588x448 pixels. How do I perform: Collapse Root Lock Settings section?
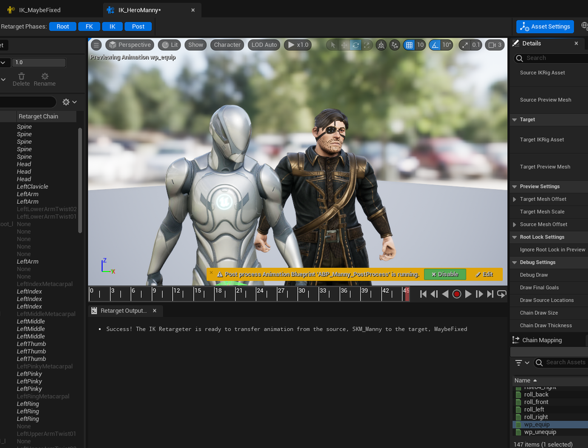pyautogui.click(x=515, y=237)
